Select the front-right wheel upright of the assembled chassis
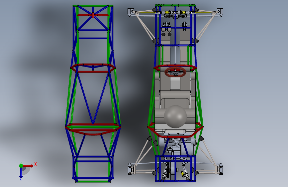 click(220, 12)
